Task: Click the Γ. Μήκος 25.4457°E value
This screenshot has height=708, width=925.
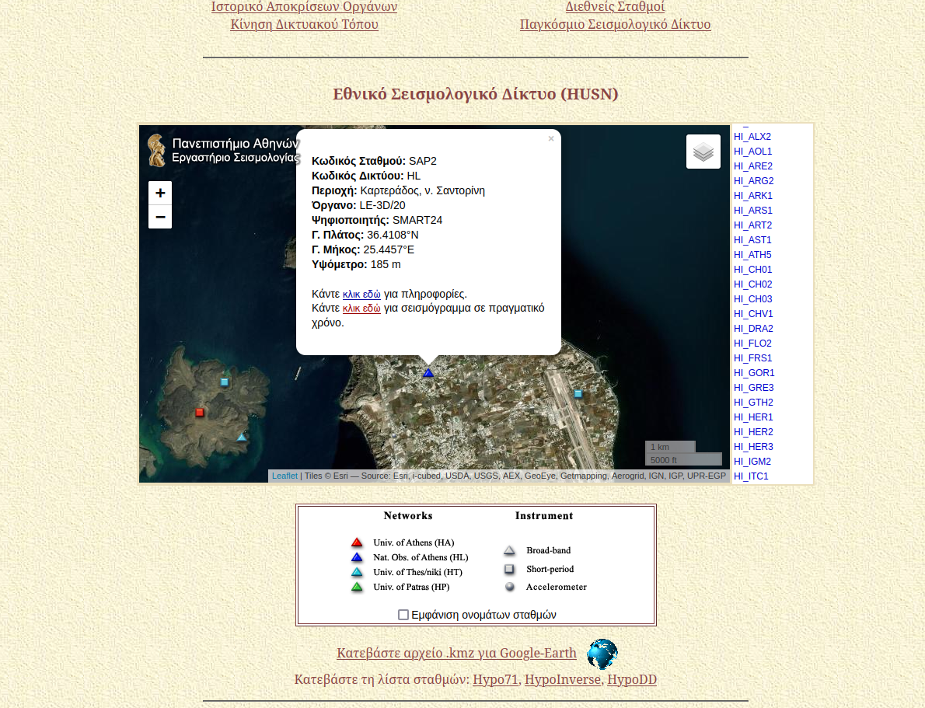Action: pos(389,249)
